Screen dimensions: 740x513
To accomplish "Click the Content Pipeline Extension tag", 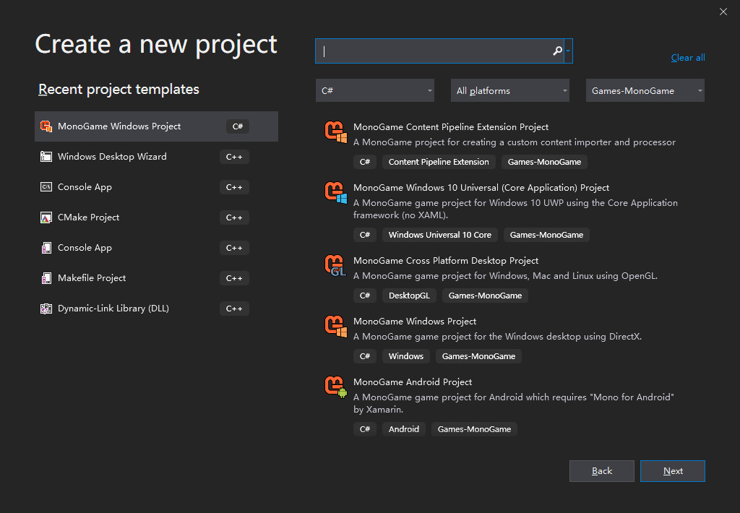I will point(439,162).
